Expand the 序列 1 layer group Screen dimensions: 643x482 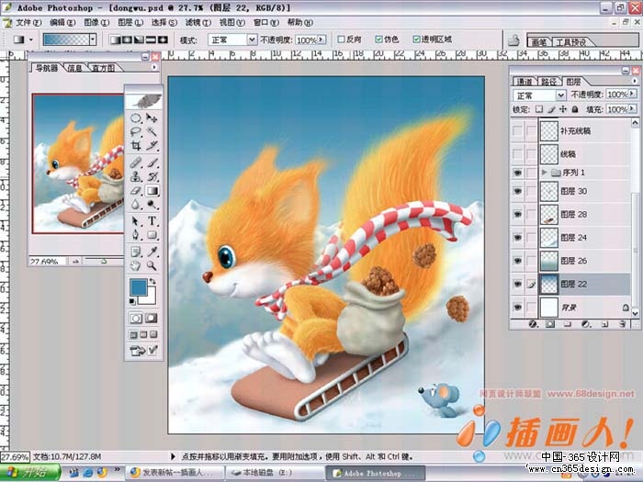pos(545,173)
